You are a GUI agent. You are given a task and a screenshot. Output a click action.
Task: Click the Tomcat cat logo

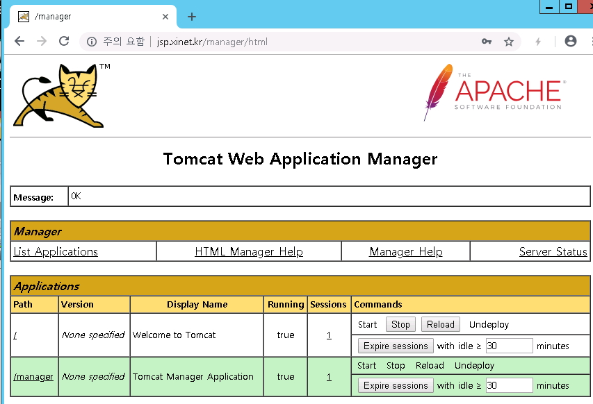[59, 95]
